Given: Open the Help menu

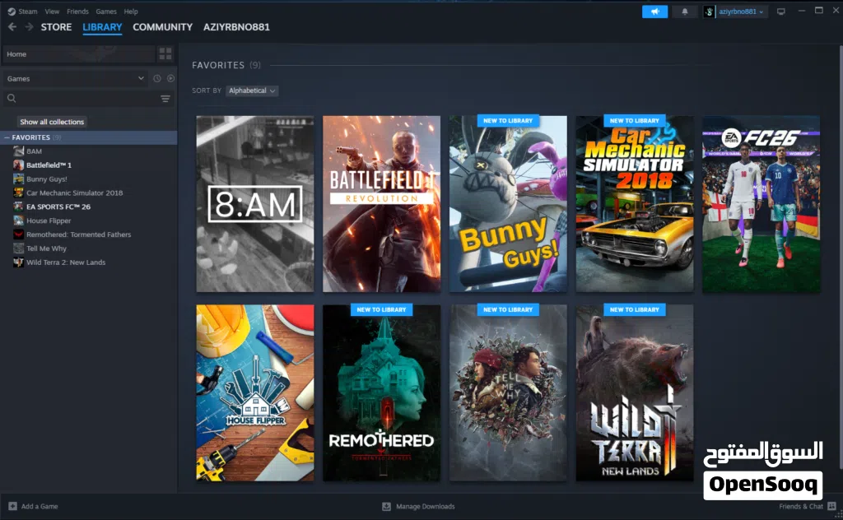Looking at the screenshot, I should [x=131, y=12].
